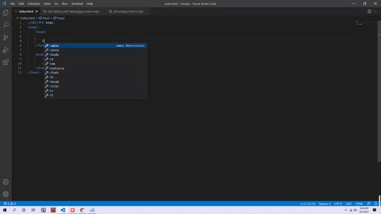Click the closing html tag on line 12
Viewport: 381px width, 214px height.
[34, 73]
